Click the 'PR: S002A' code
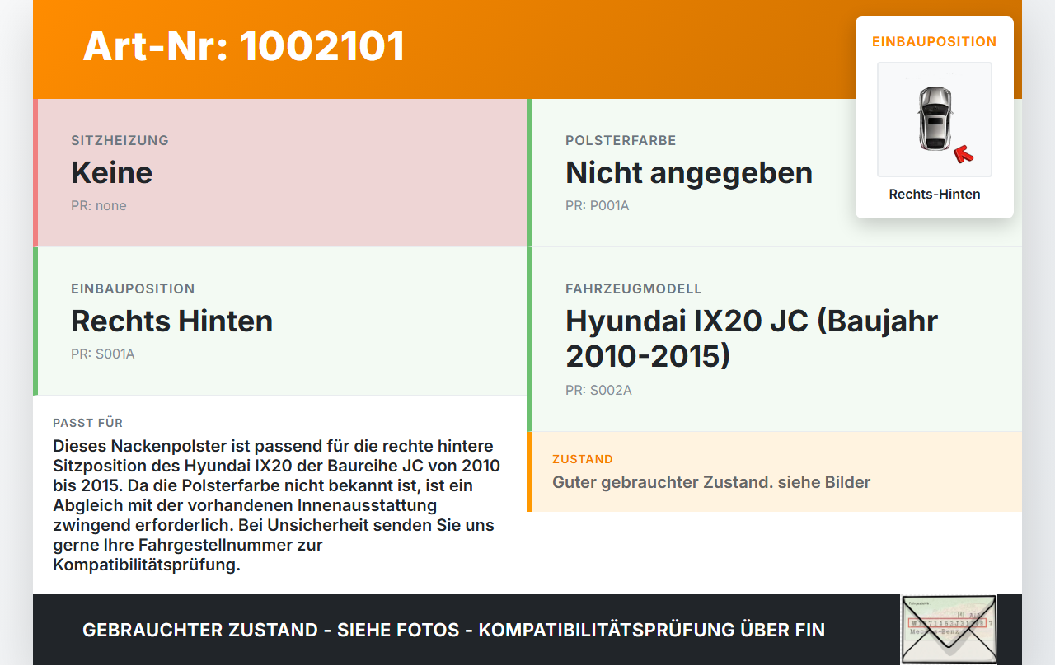 click(x=598, y=390)
